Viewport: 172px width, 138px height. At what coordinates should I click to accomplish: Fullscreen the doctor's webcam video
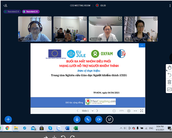click(120, 18)
